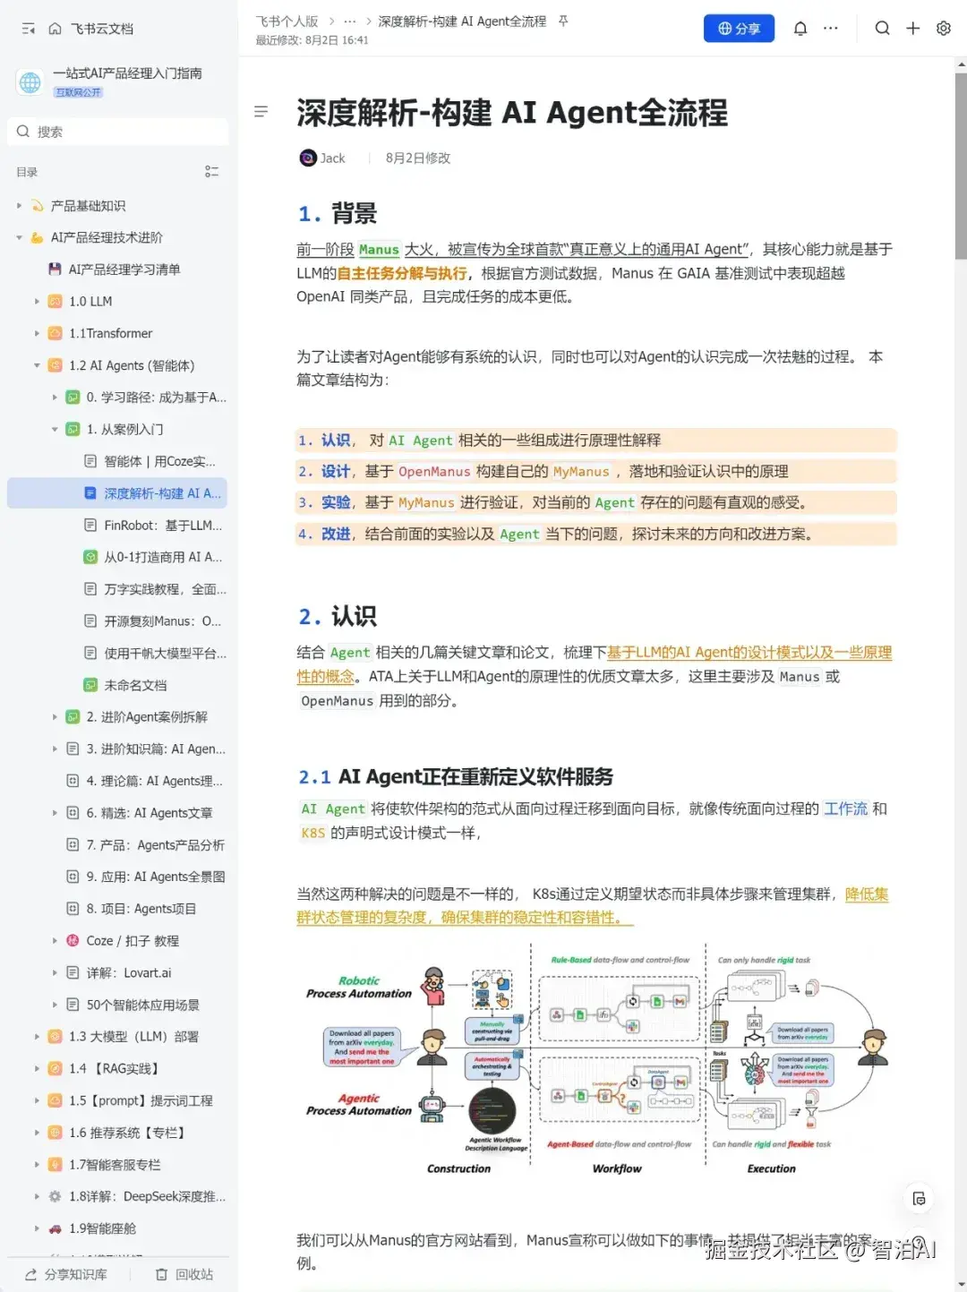
Task: Click the 工作流 link
Action: pos(846,809)
